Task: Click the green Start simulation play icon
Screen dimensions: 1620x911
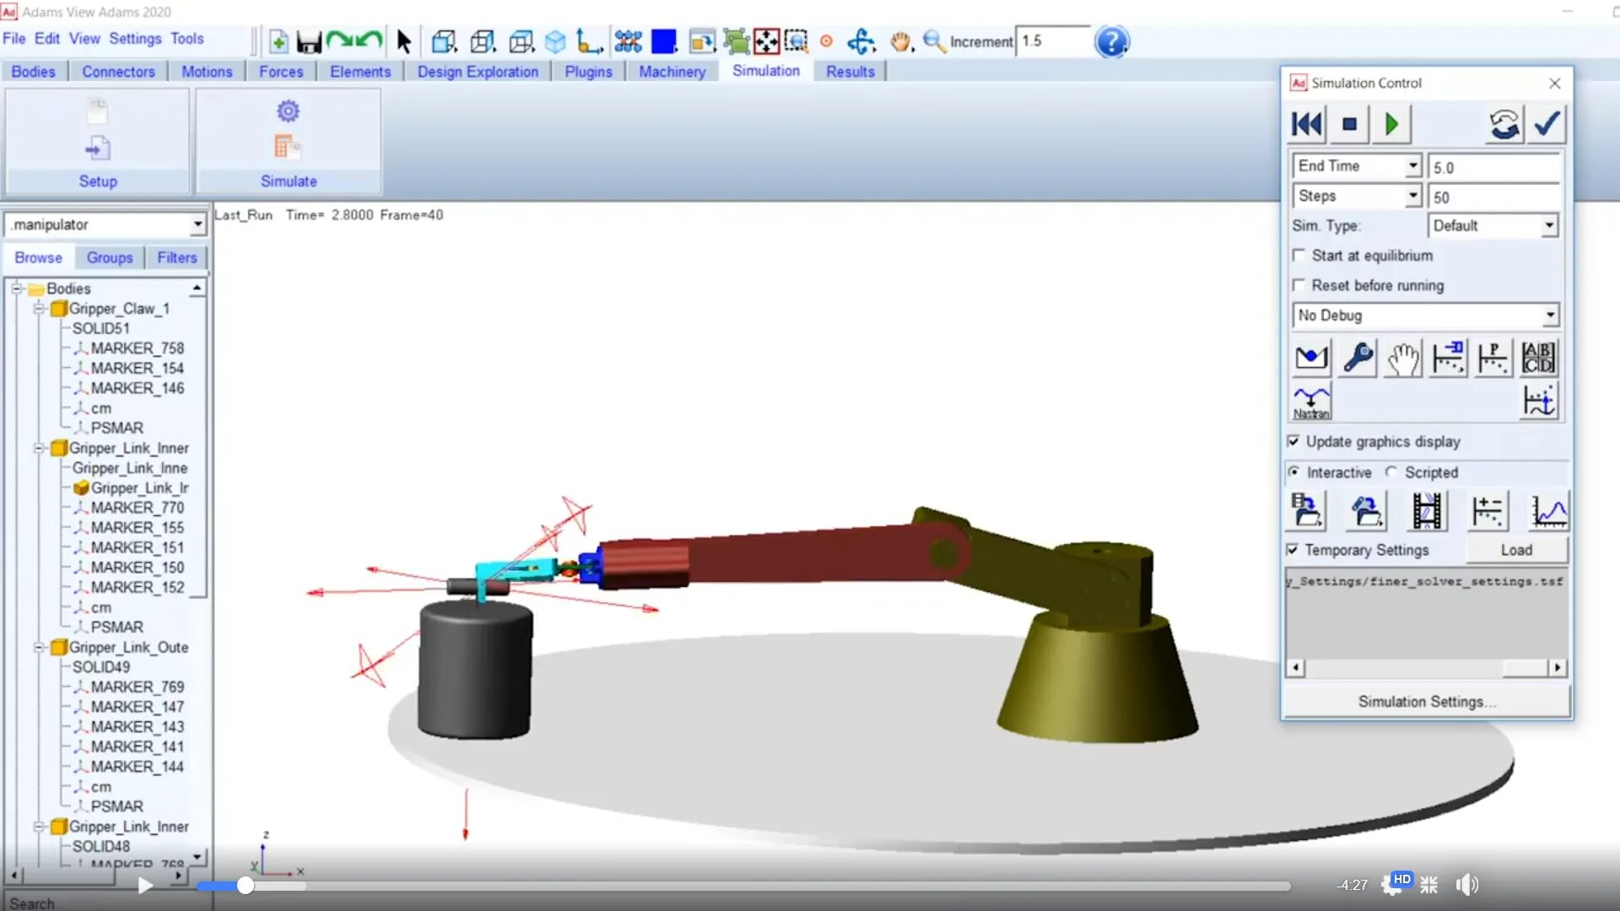Action: (x=1391, y=125)
